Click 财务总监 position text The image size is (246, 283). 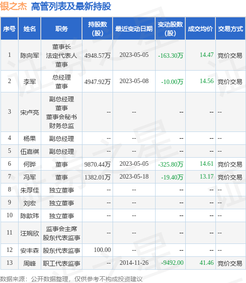[x=62, y=126]
